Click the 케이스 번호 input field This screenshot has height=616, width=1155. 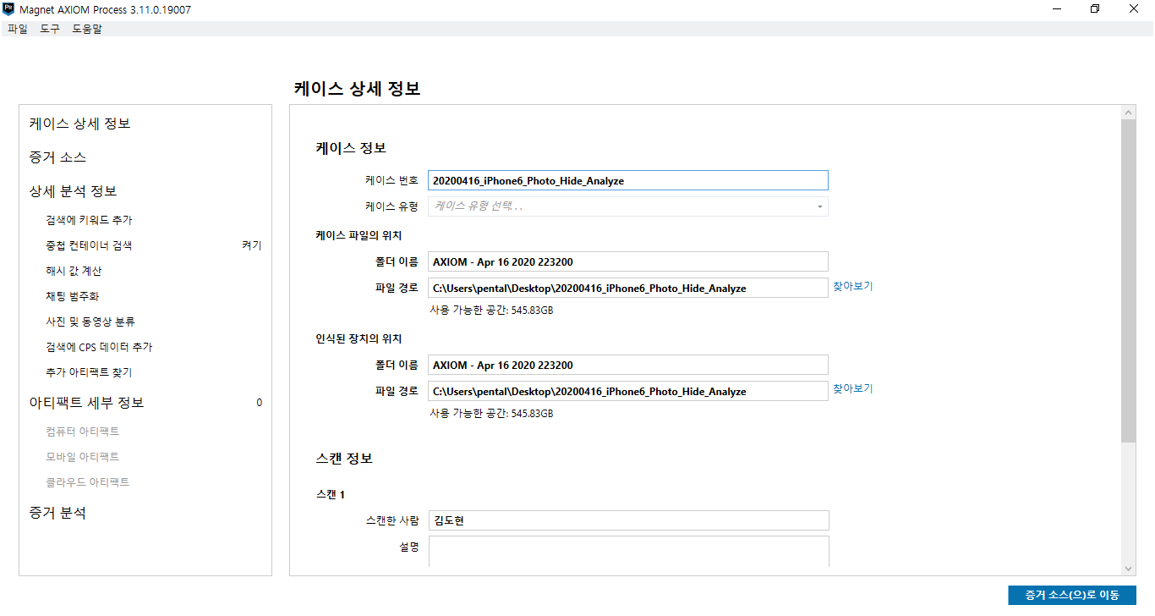[628, 180]
